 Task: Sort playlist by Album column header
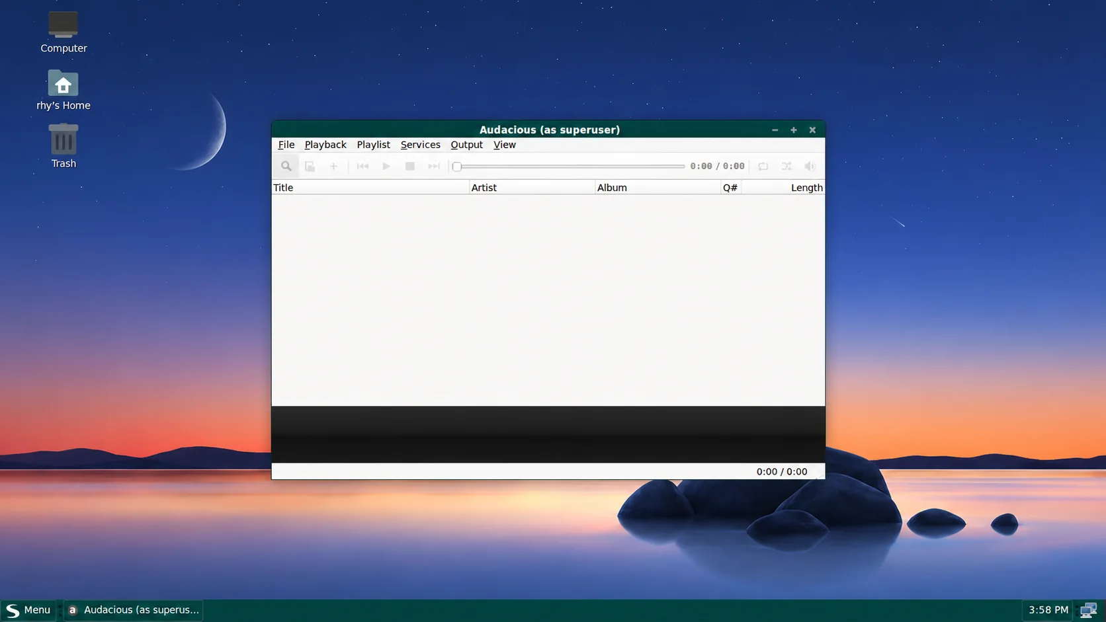(658, 188)
